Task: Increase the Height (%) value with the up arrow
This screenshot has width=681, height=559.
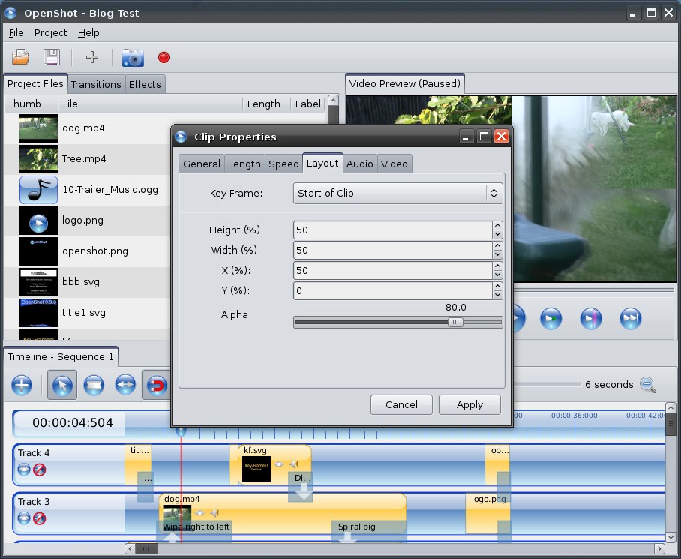Action: point(497,225)
